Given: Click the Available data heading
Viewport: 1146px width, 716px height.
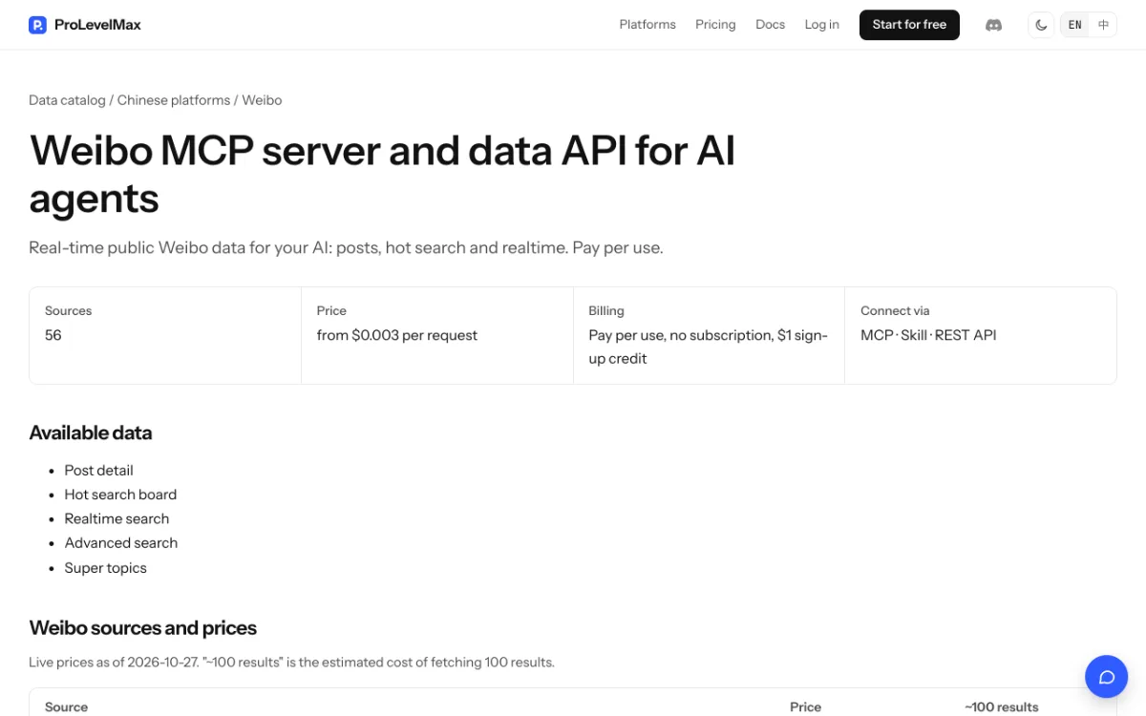Looking at the screenshot, I should pos(91,433).
